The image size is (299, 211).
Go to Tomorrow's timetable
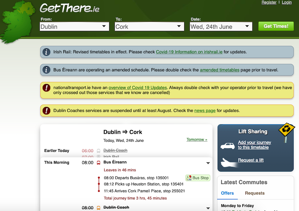[x=197, y=140]
